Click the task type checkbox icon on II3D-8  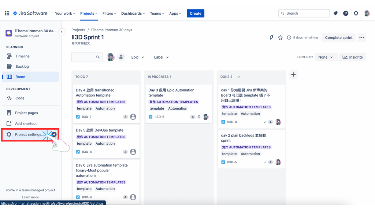click(78, 152)
